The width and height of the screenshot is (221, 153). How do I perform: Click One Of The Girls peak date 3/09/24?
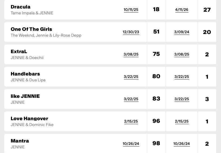tap(181, 32)
